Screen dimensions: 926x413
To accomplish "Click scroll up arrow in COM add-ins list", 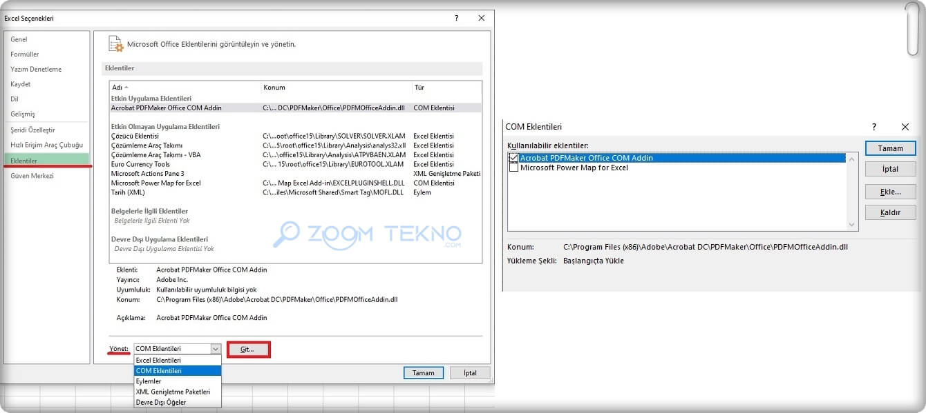I will 853,159.
